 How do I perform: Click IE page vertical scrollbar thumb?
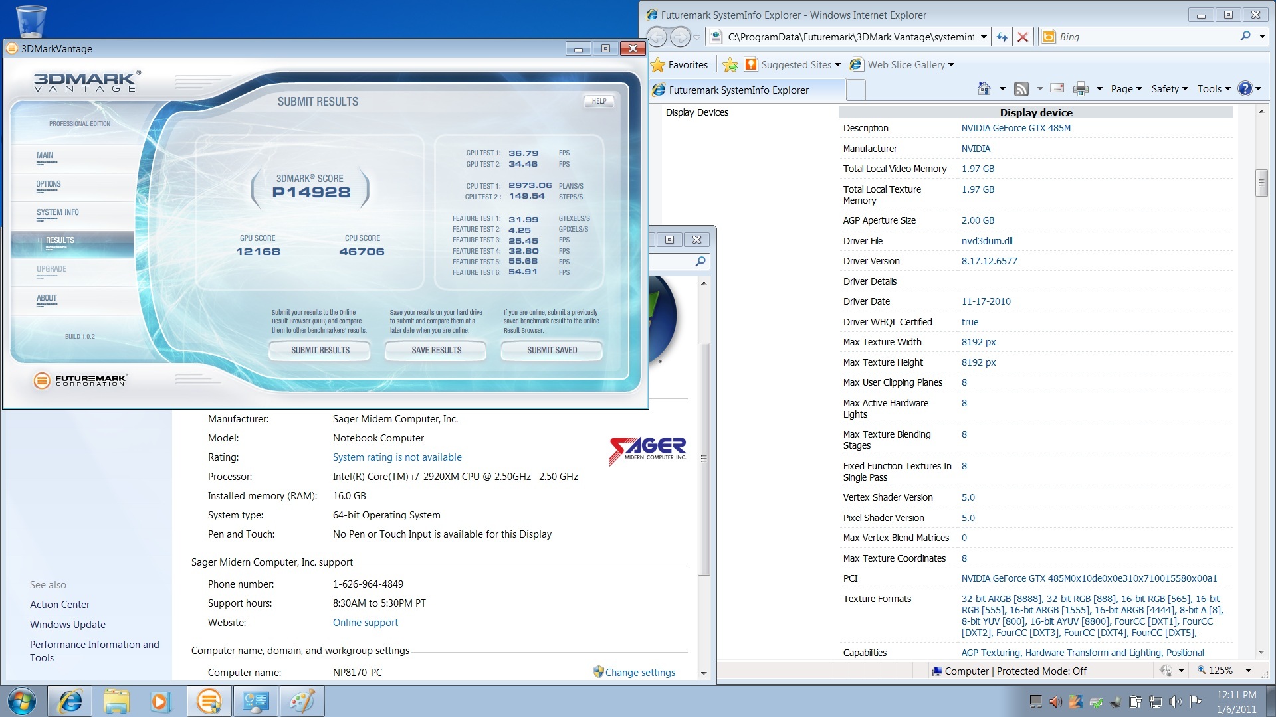[x=1261, y=183]
